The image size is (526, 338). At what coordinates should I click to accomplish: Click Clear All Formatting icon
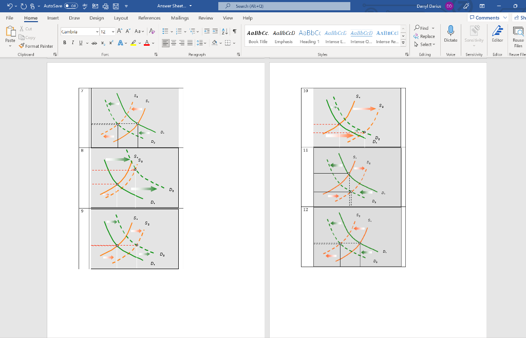[152, 31]
